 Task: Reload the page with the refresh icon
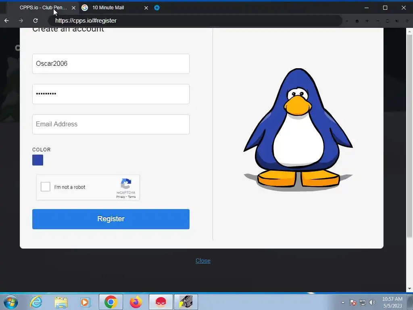35,21
